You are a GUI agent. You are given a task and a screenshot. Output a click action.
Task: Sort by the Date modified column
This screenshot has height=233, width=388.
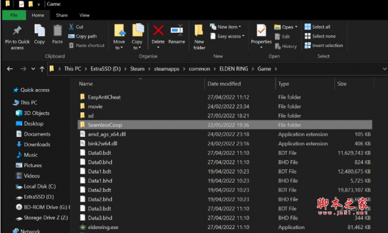[224, 84]
